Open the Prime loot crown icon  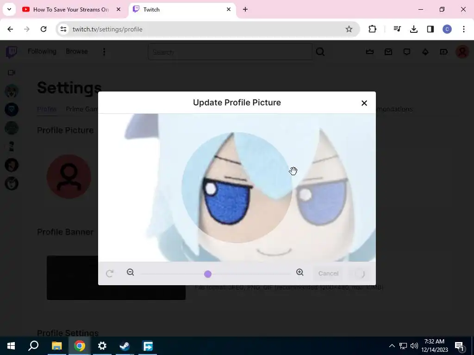pos(370,52)
